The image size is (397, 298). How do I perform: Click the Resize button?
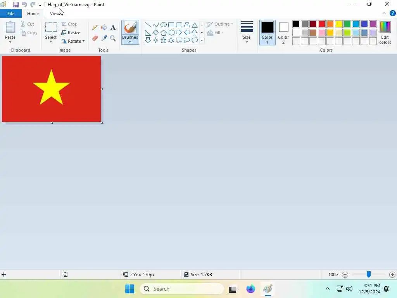click(x=71, y=33)
